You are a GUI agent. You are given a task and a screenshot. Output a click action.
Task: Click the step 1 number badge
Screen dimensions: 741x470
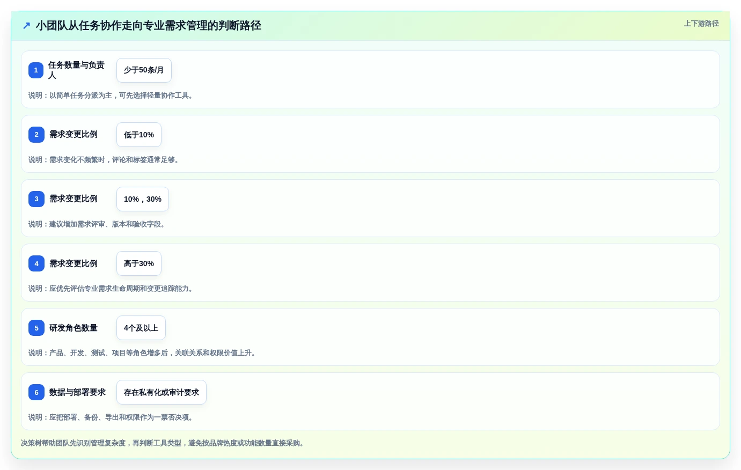click(x=36, y=70)
